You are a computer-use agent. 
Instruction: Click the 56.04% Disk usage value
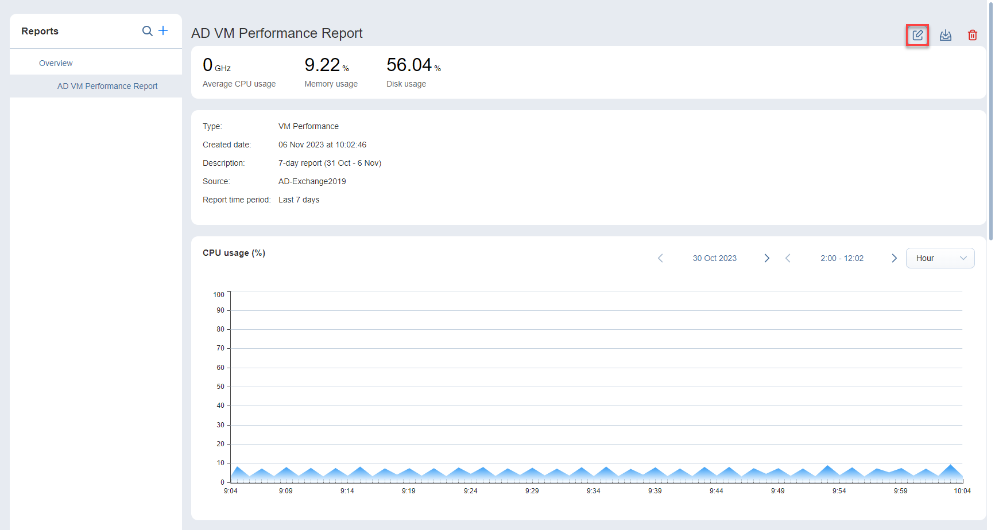(409, 65)
